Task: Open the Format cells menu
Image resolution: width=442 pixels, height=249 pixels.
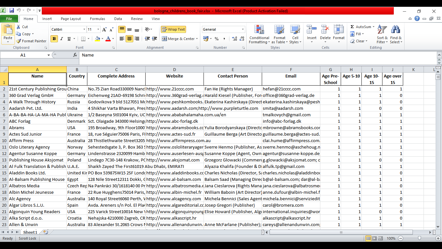Action: tap(339, 32)
